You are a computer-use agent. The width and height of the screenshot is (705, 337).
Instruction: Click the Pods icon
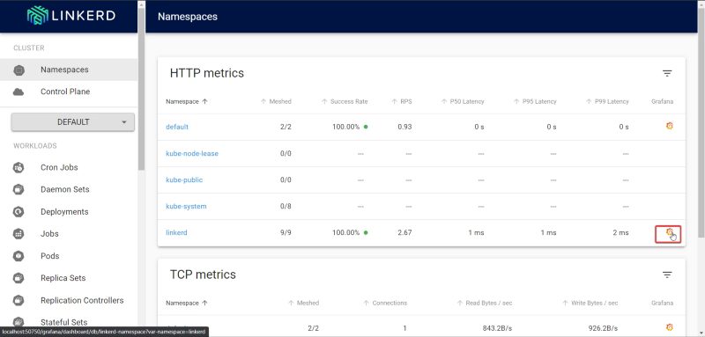click(19, 256)
